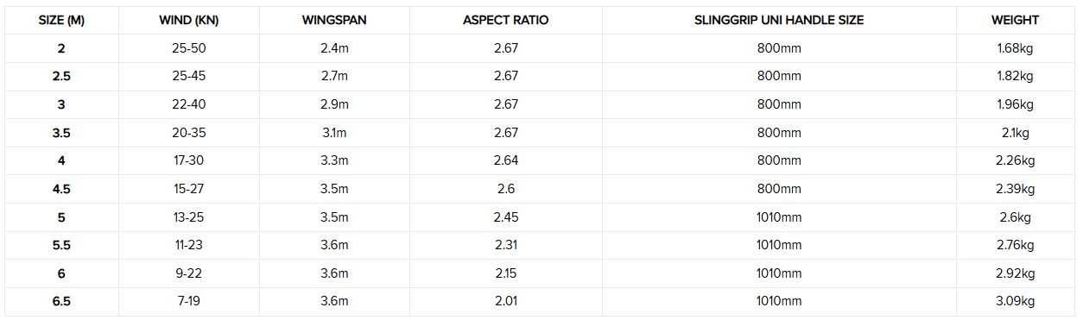
Task: Click the SIZE (M) column header
Action: tap(61, 20)
